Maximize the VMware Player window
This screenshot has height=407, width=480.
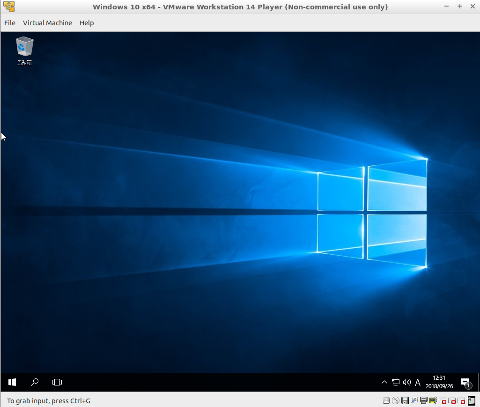pos(459,6)
